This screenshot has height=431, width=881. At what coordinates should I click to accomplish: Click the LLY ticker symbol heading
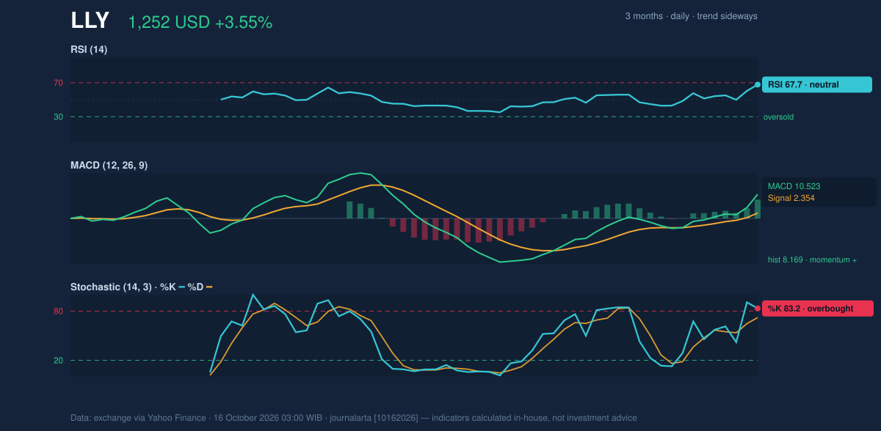(90, 21)
